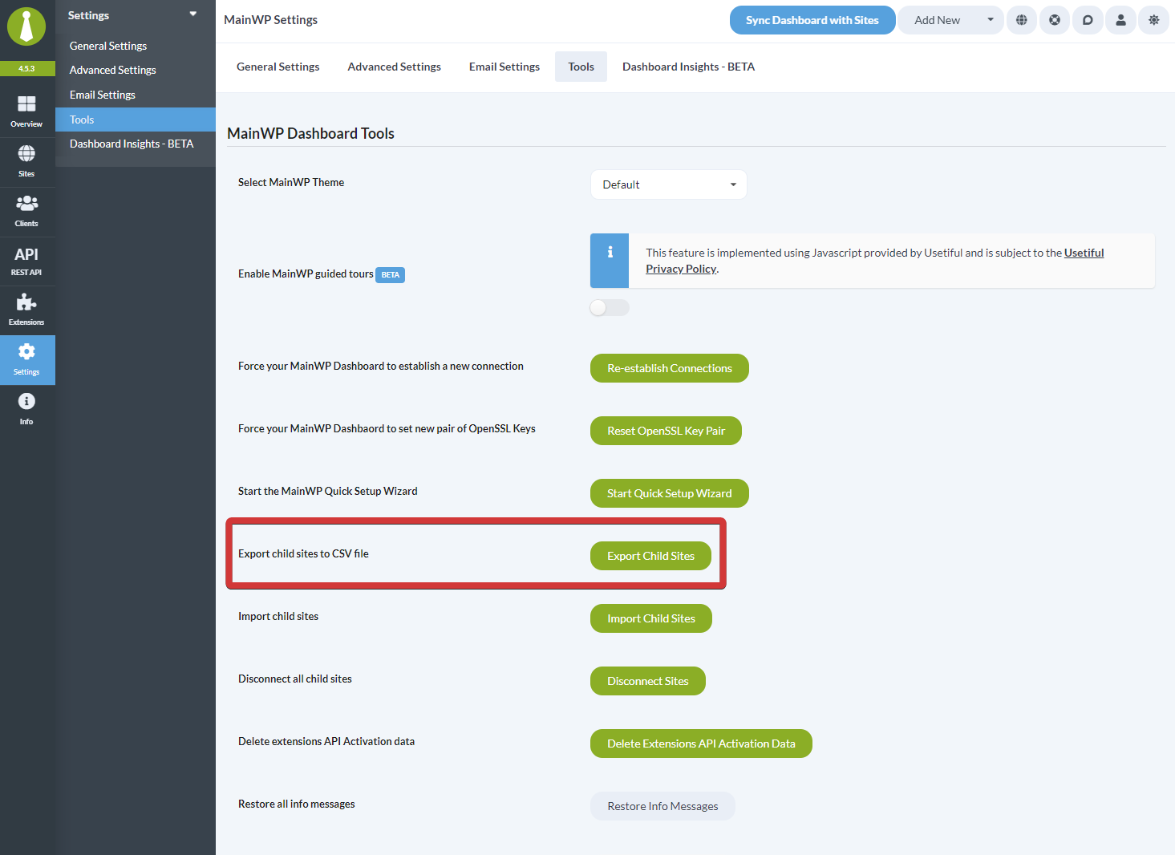Click Export Child Sites button

650,556
